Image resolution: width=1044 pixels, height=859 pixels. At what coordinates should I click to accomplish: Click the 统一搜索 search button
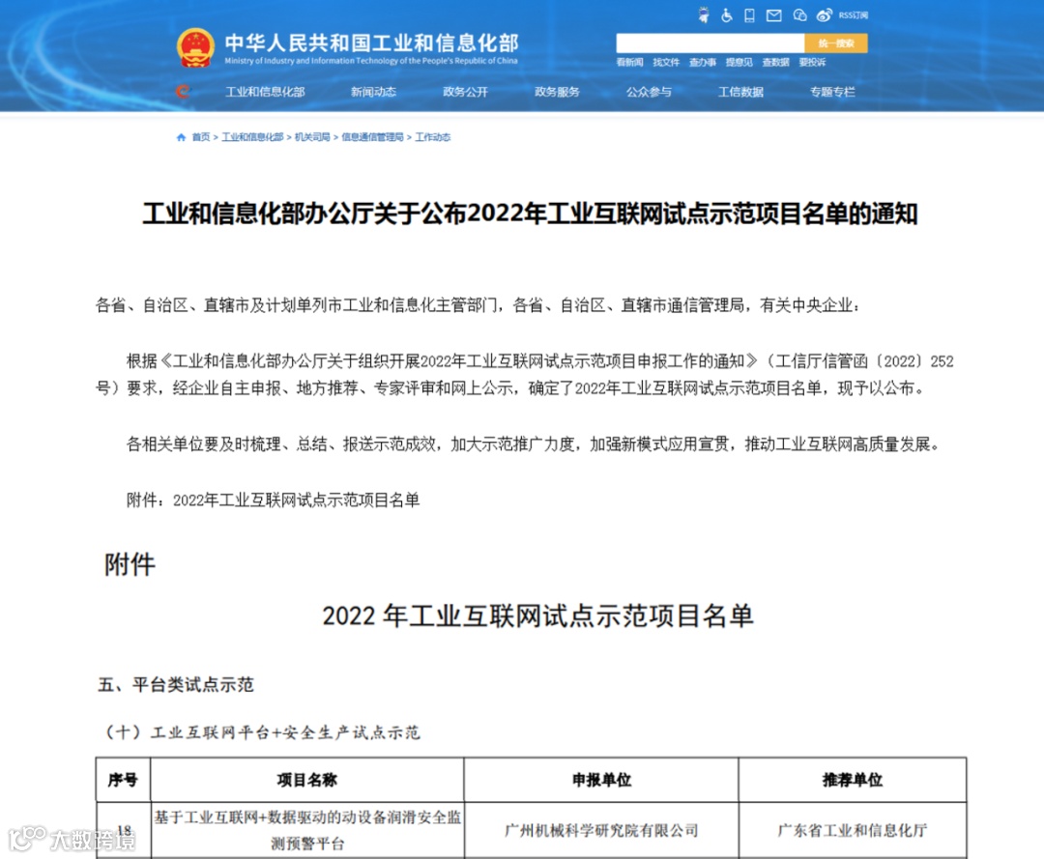coord(836,43)
